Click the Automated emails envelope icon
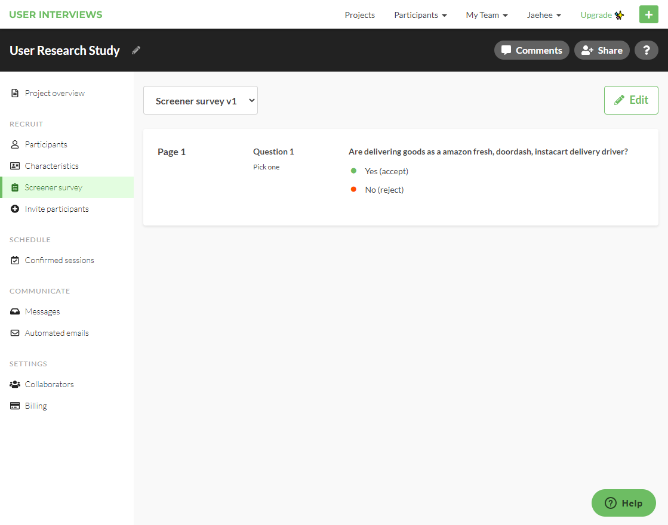Image resolution: width=668 pixels, height=525 pixels. tap(15, 333)
